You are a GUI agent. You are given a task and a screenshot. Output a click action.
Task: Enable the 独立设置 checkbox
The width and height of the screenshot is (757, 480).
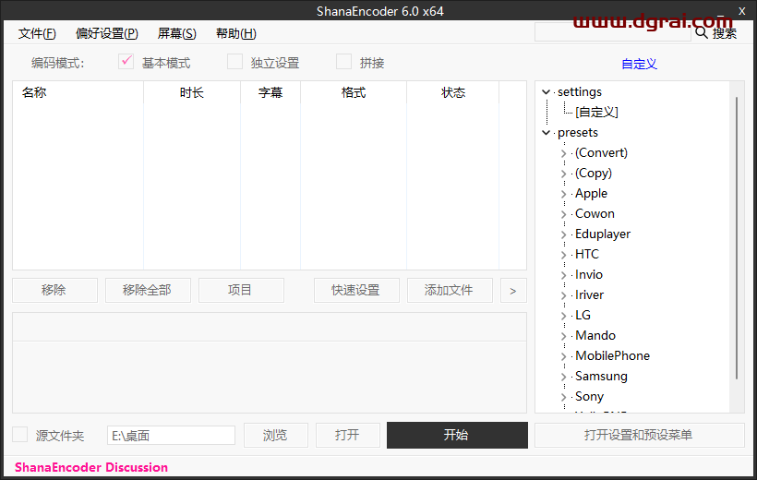coord(234,62)
